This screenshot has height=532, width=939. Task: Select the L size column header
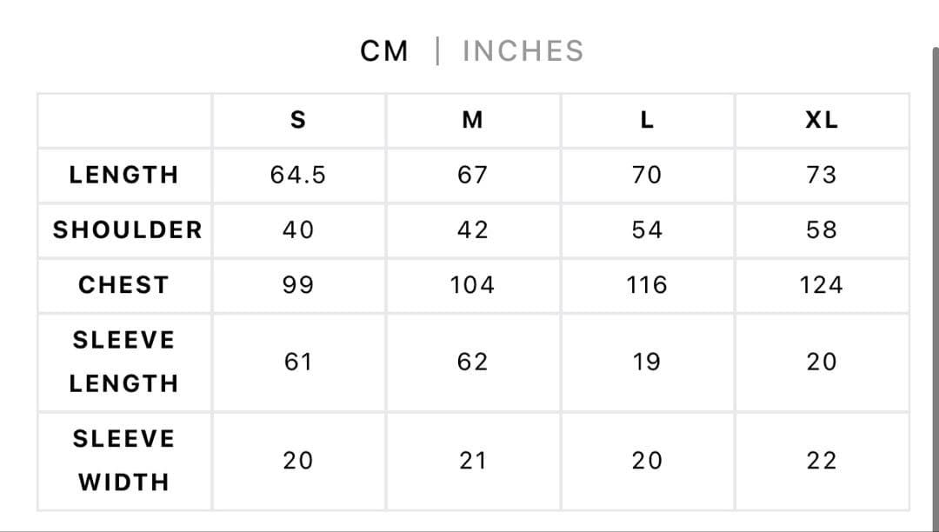pos(647,121)
